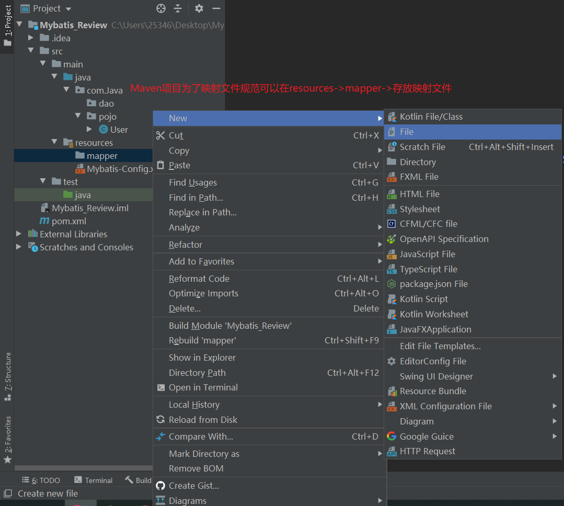Open Project panel settings gear

pos(199,8)
